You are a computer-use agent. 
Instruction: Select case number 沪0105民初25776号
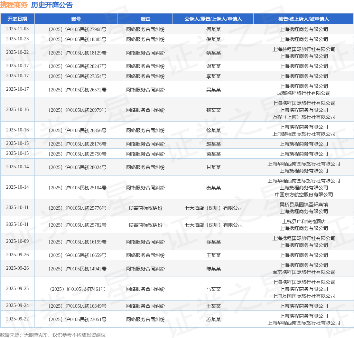coord(77,208)
